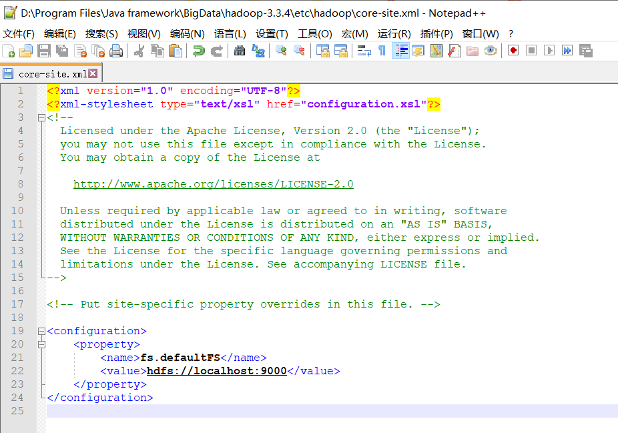Open the 编码(N) menu
The width and height of the screenshot is (618, 433).
click(188, 34)
